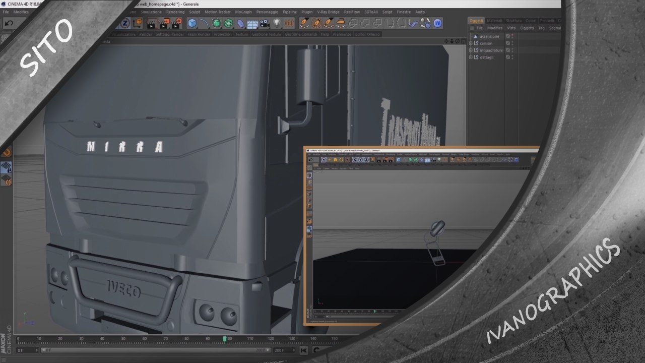The height and width of the screenshot is (363, 645).
Task: Toggle the Z axis lock icon
Action: pyautogui.click(x=125, y=23)
